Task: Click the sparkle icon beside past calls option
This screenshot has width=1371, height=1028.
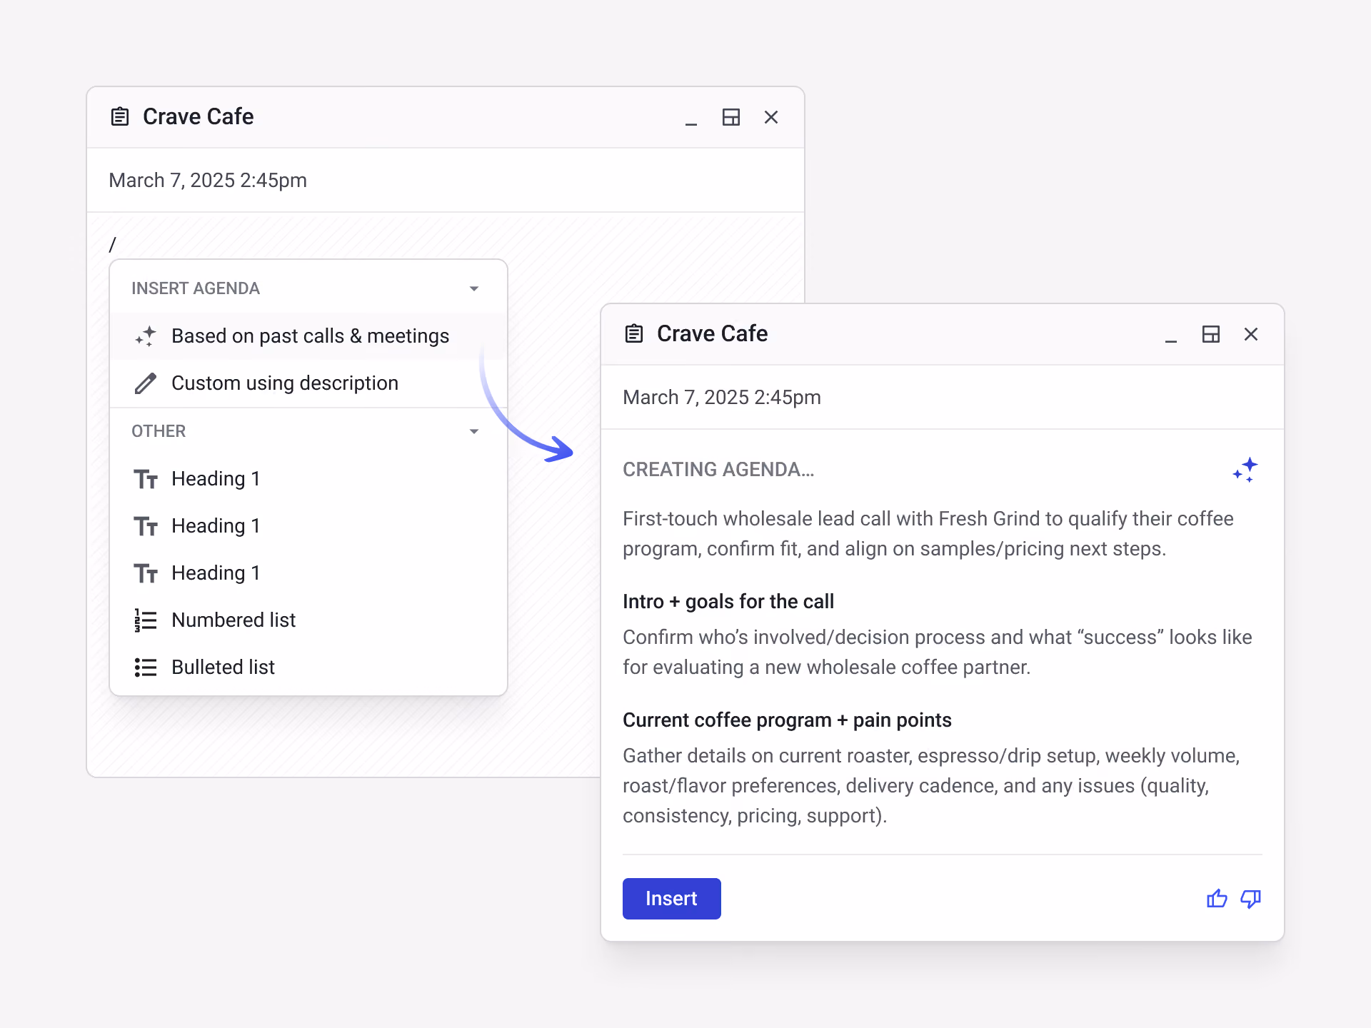Action: 146,336
